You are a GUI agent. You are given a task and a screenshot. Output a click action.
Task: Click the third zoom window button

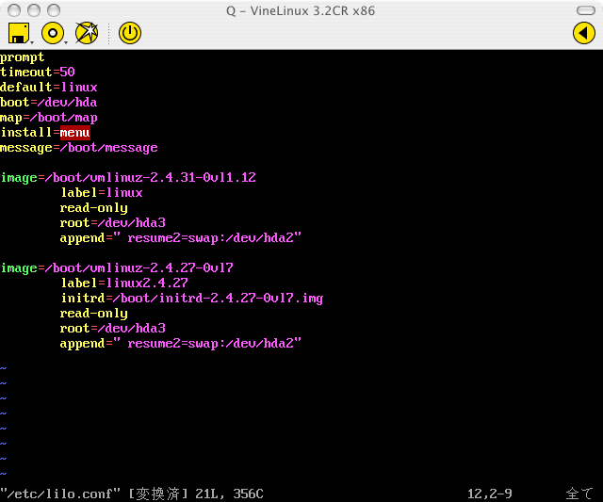(x=54, y=10)
